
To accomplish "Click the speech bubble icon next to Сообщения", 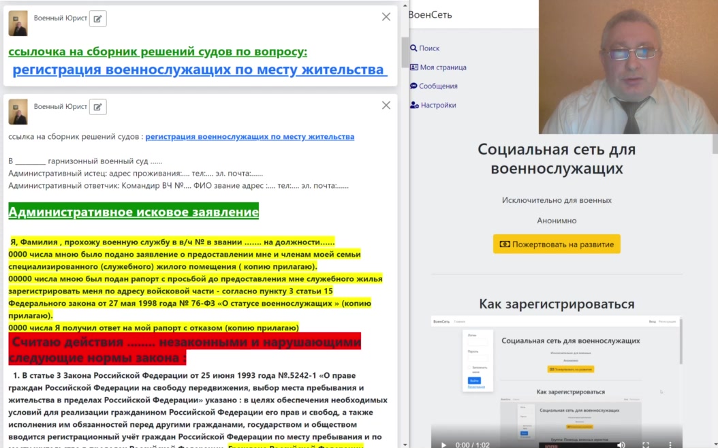I will [413, 86].
